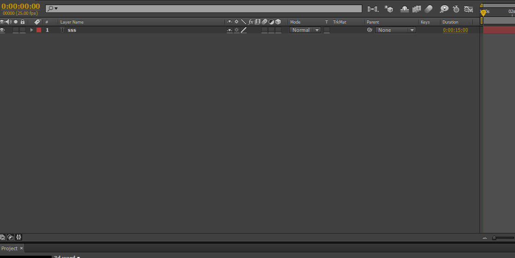Toggle Auto-keyframe stopwatch icon

point(456,9)
